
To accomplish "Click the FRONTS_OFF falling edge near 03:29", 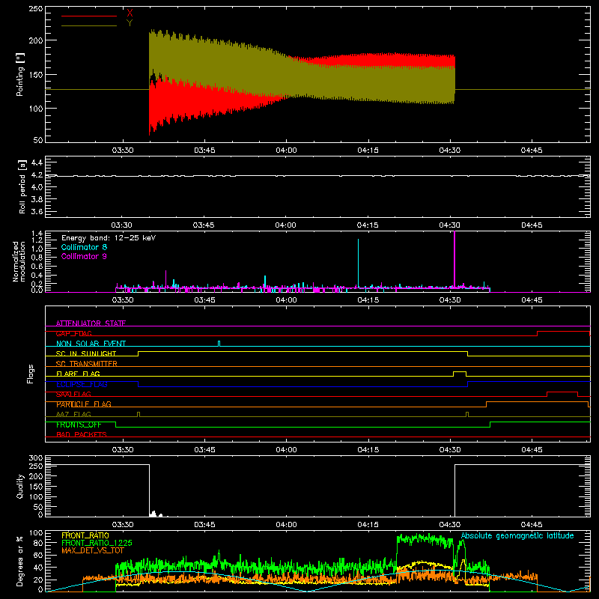I will click(x=116, y=425).
